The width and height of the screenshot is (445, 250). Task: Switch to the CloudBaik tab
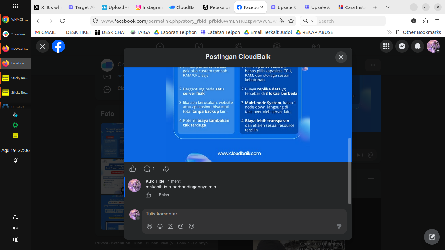click(x=183, y=7)
